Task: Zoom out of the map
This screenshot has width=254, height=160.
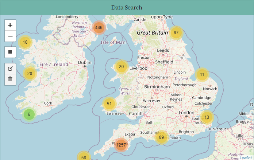Action: [x=10, y=36]
